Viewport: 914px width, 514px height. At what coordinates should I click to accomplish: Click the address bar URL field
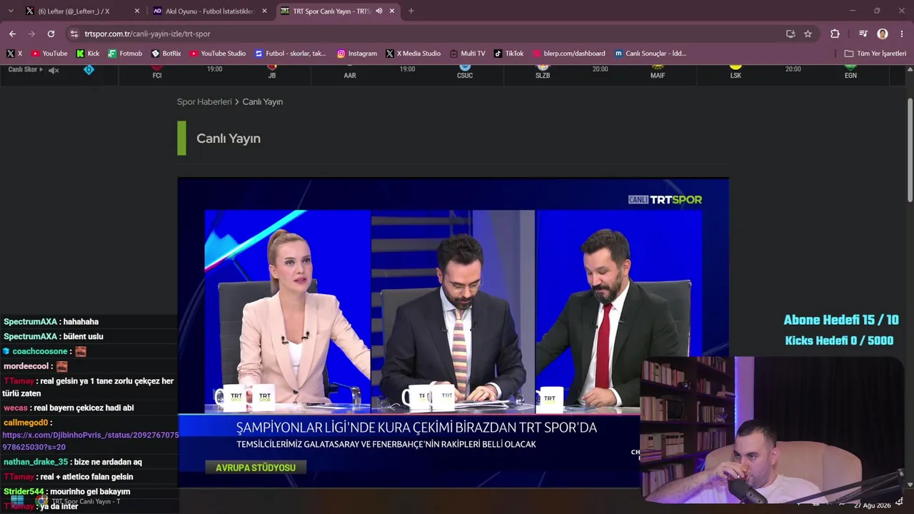click(428, 34)
